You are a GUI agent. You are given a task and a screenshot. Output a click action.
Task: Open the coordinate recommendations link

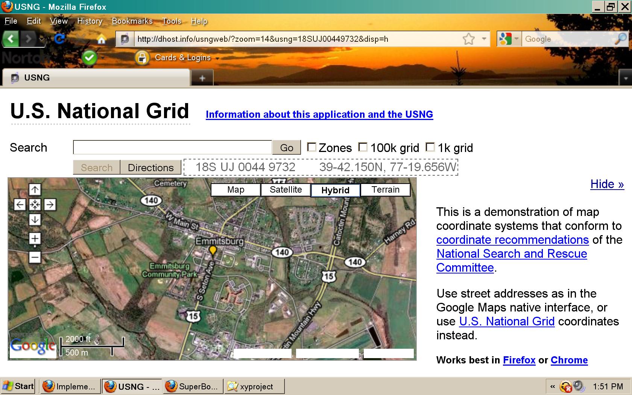click(512, 240)
